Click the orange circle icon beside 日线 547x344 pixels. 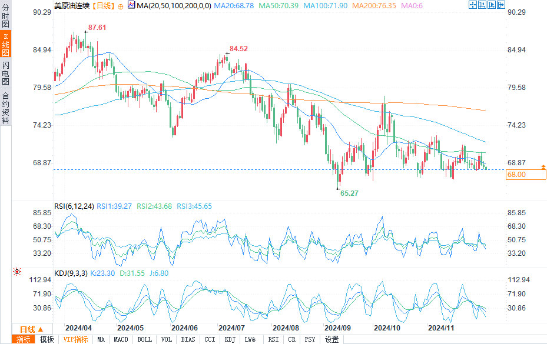click(x=121, y=6)
